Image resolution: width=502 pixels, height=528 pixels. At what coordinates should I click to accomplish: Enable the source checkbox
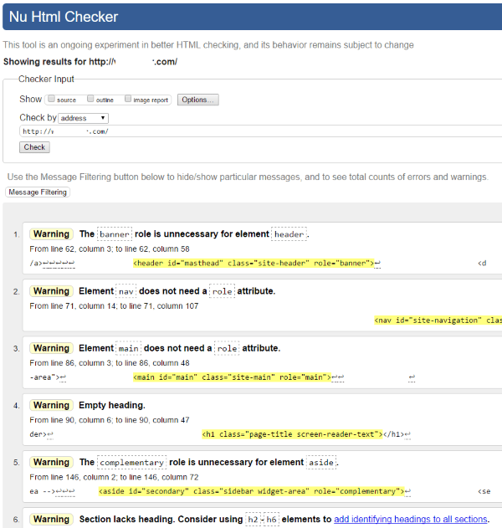[51, 99]
